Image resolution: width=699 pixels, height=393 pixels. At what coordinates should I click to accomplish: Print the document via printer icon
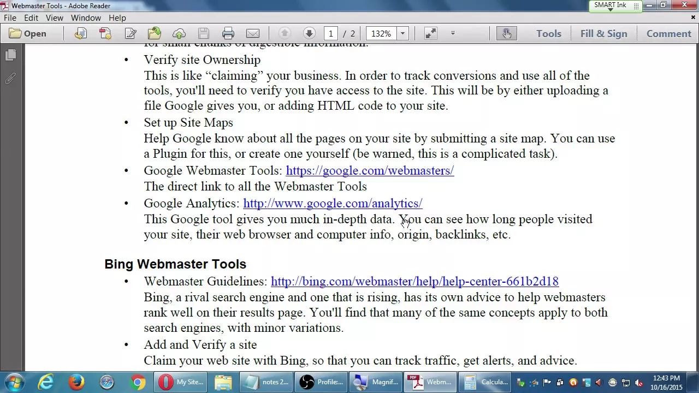(x=228, y=34)
